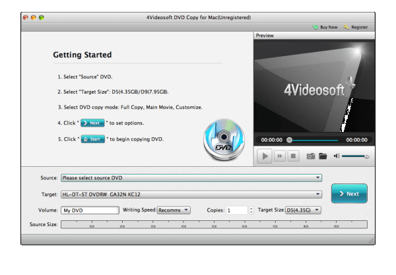Click the DVD disc logo icon
Screen dimensions: 396x275
pos(224,140)
